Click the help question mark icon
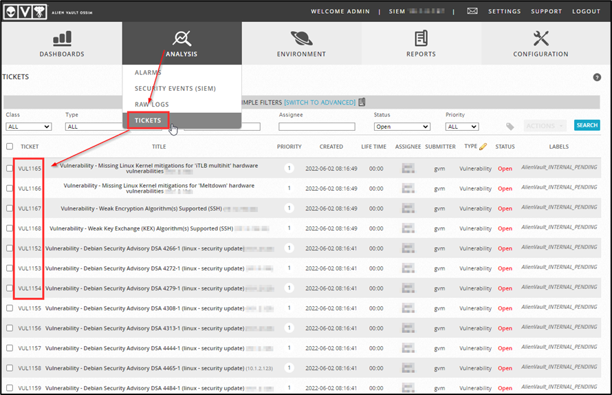Viewport: 612px width, 395px height. tap(597, 77)
